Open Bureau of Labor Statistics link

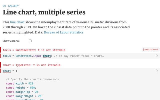click(63, 32)
